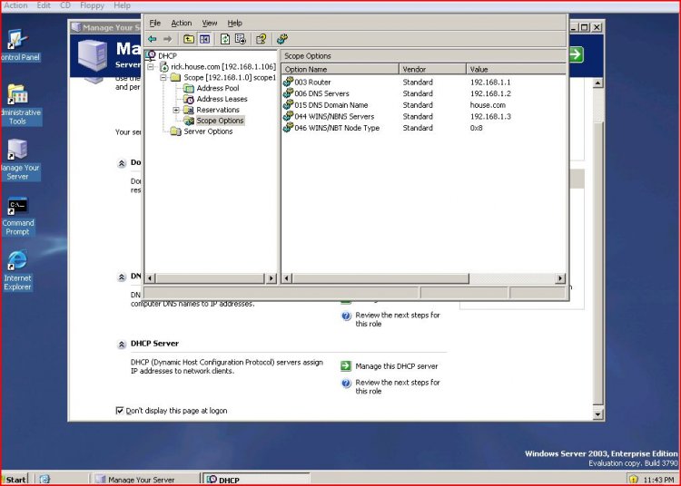Open Manage Your Server desktop icon
Screen dimensions: 681x486
coord(18,160)
